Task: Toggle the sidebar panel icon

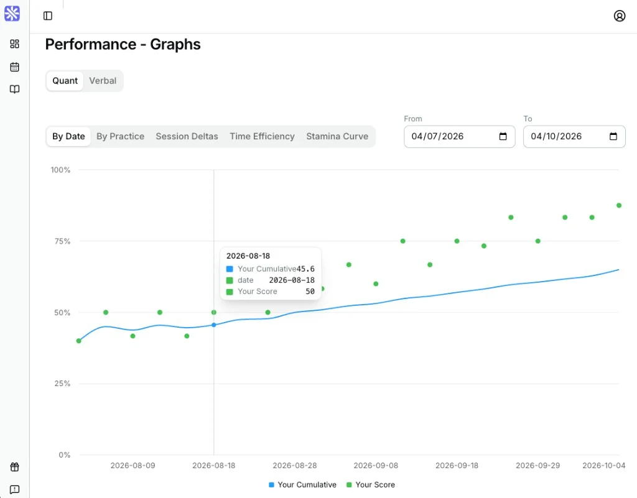Action: (x=48, y=16)
